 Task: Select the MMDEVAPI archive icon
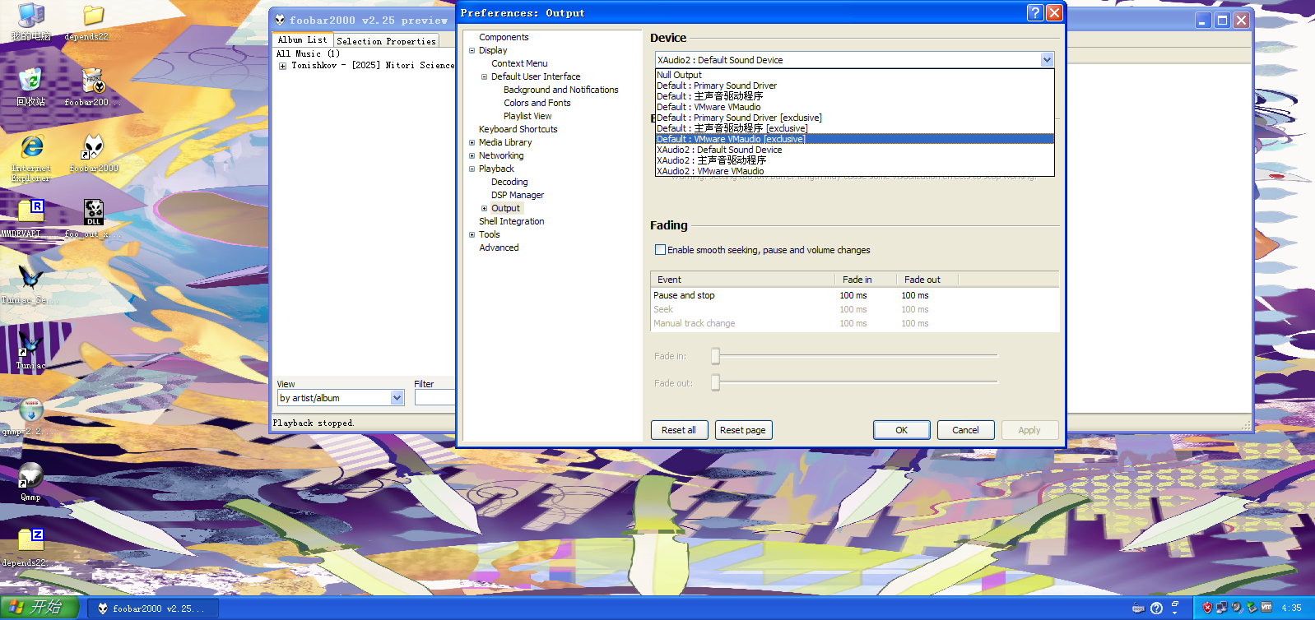click(30, 219)
